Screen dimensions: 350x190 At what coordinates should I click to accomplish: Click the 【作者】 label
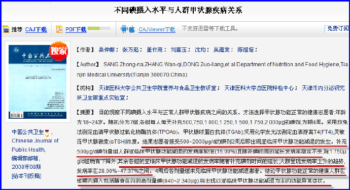pyautogui.click(x=85, y=50)
